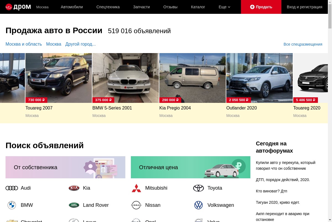Open forum topic Тигуан 2020, криво едет
Viewport: 332px width, 222px height.
point(278,202)
